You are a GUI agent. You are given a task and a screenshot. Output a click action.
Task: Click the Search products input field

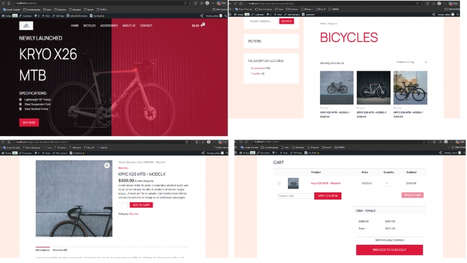point(263,21)
